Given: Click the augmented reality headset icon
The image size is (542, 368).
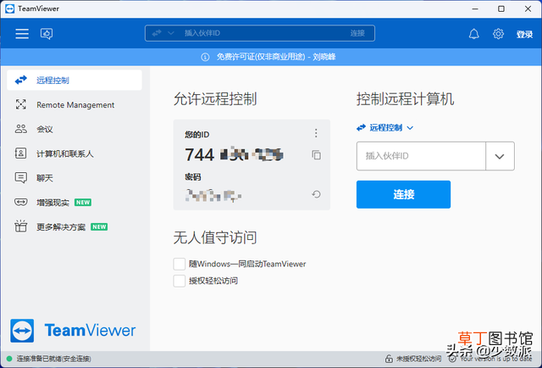Looking at the screenshot, I should [20, 202].
